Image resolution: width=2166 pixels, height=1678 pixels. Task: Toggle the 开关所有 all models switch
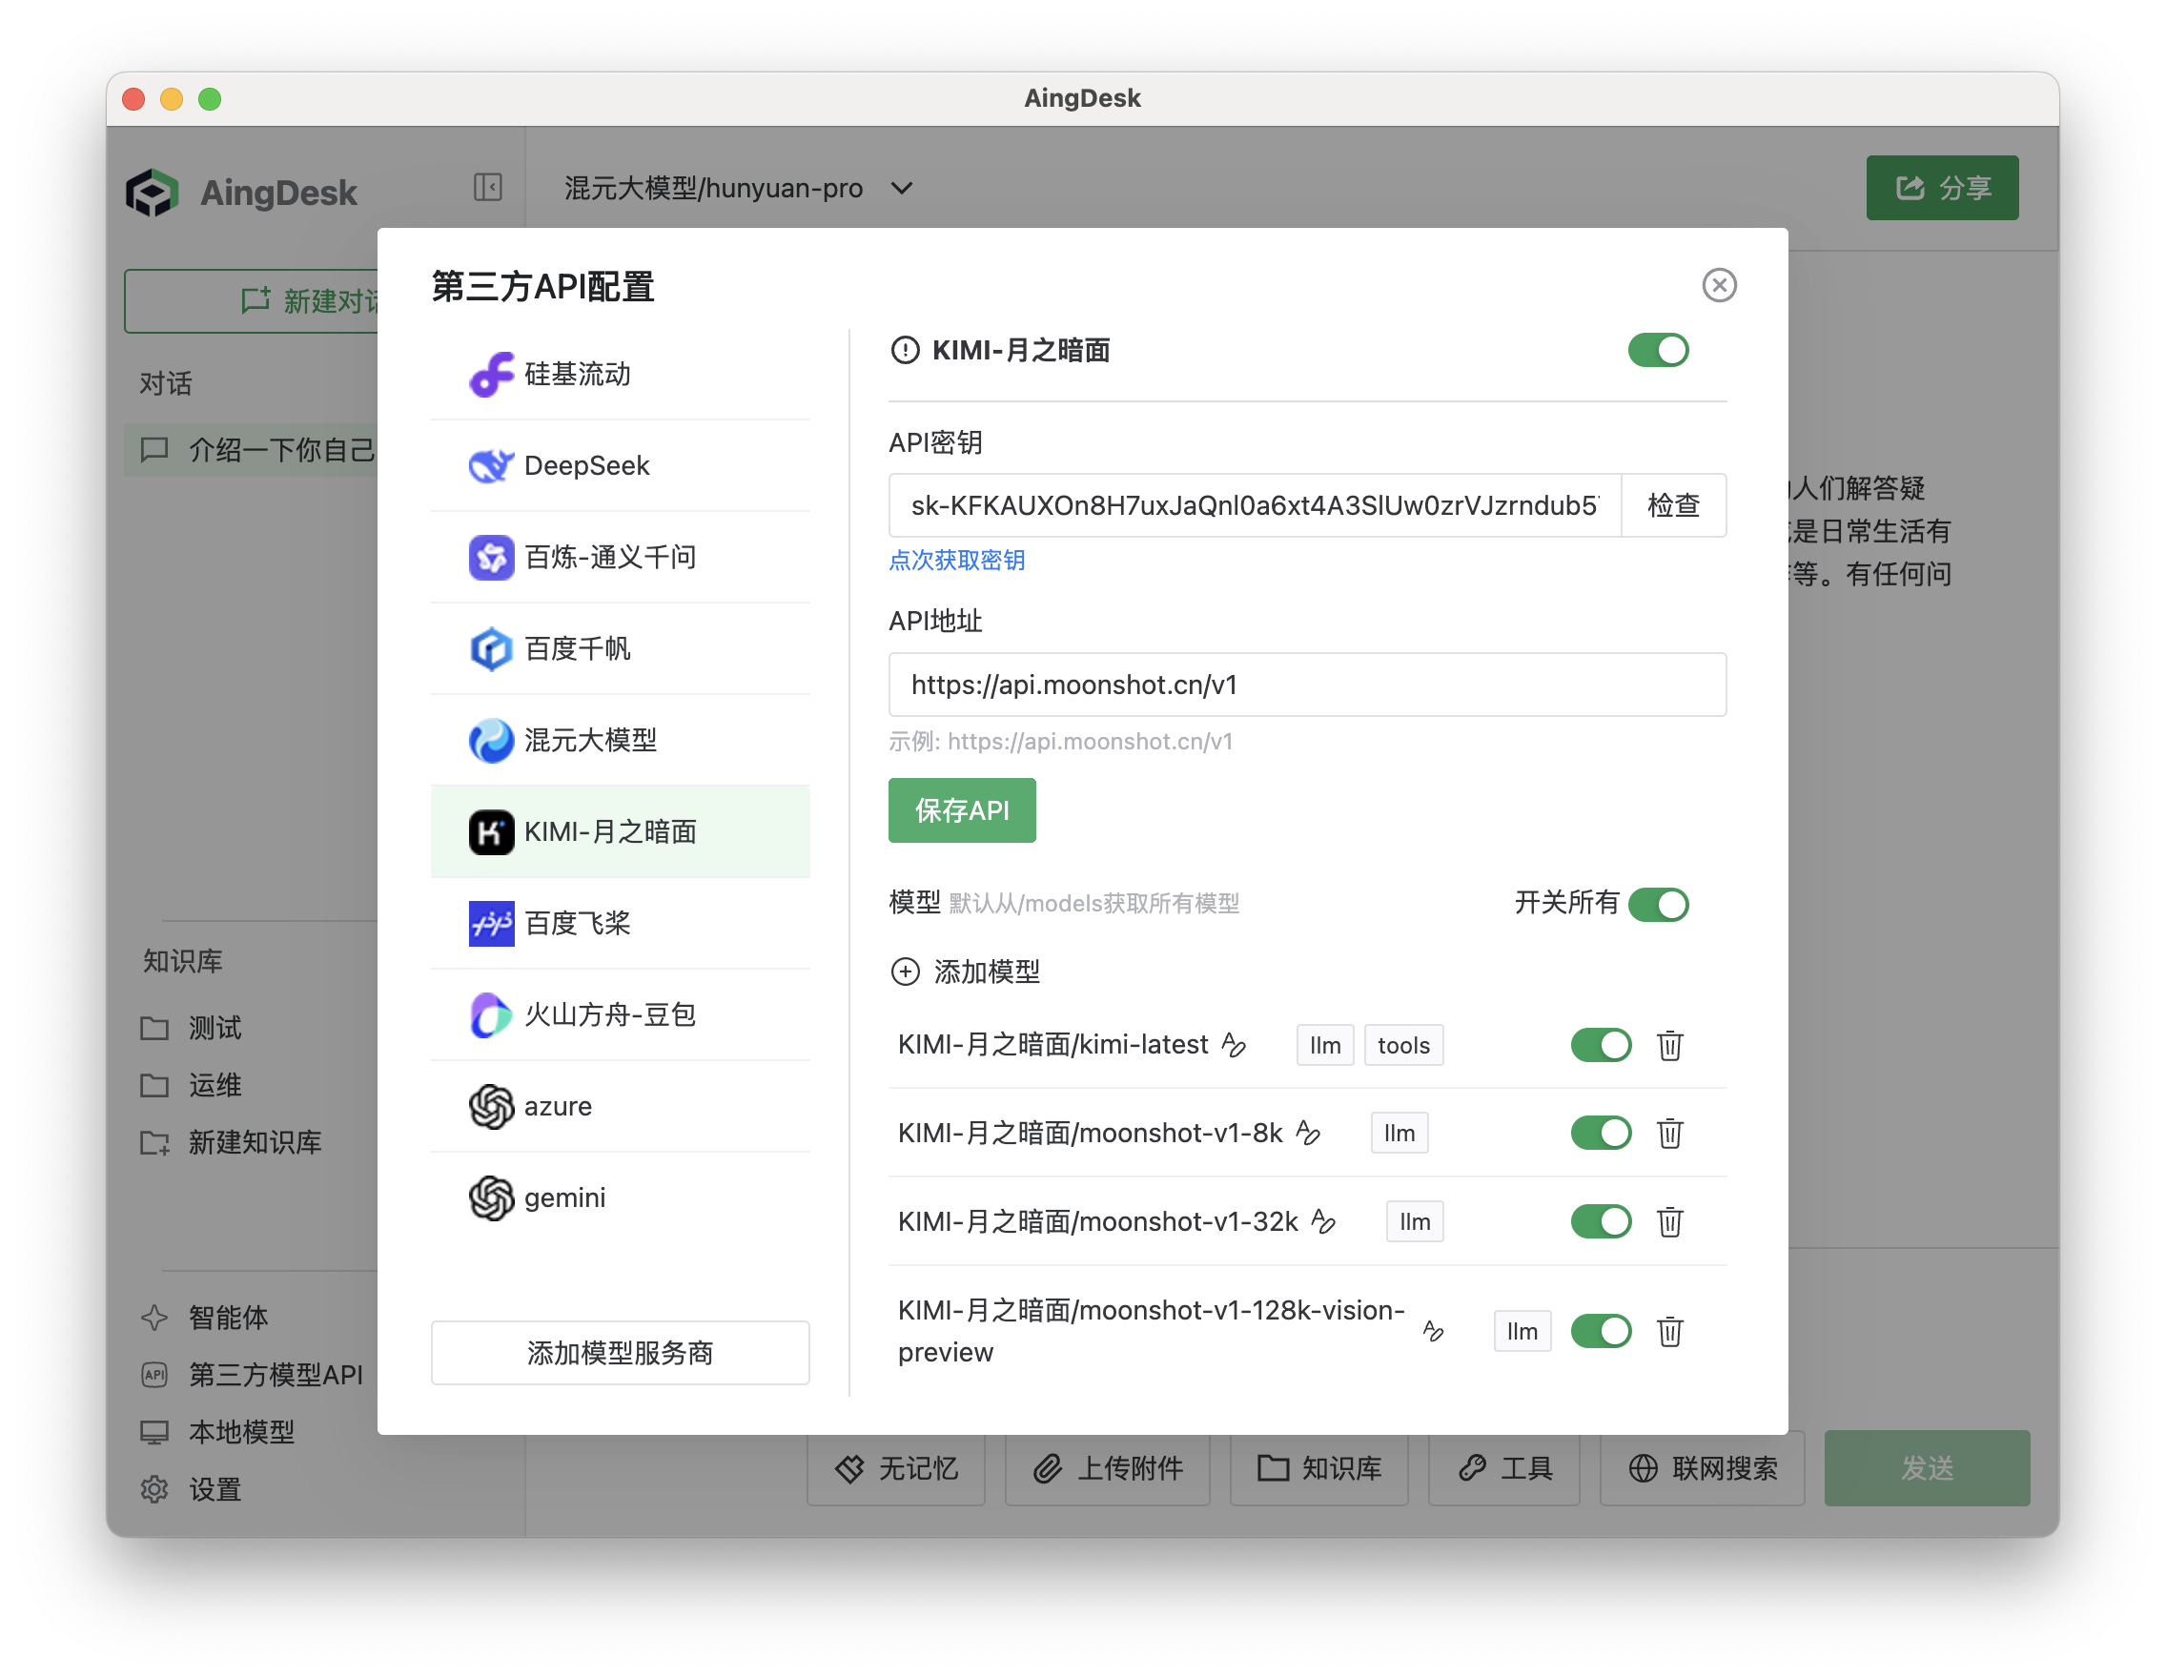tap(1657, 904)
